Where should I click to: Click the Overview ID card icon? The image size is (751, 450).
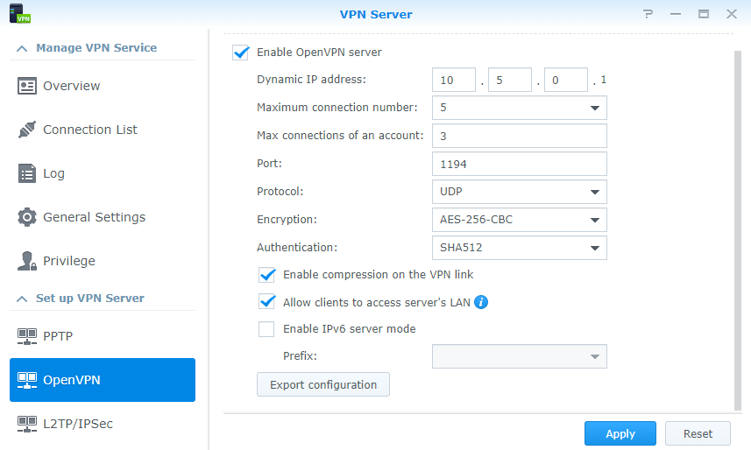(27, 86)
